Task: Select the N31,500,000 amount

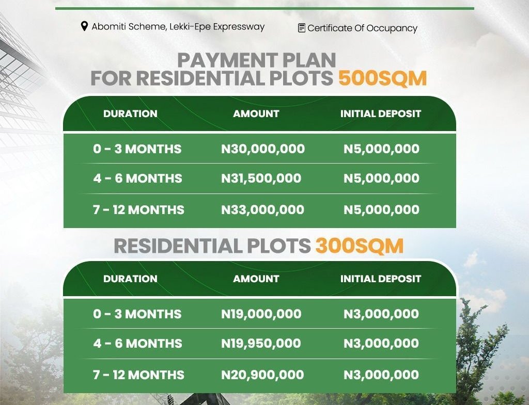Action: (x=261, y=179)
